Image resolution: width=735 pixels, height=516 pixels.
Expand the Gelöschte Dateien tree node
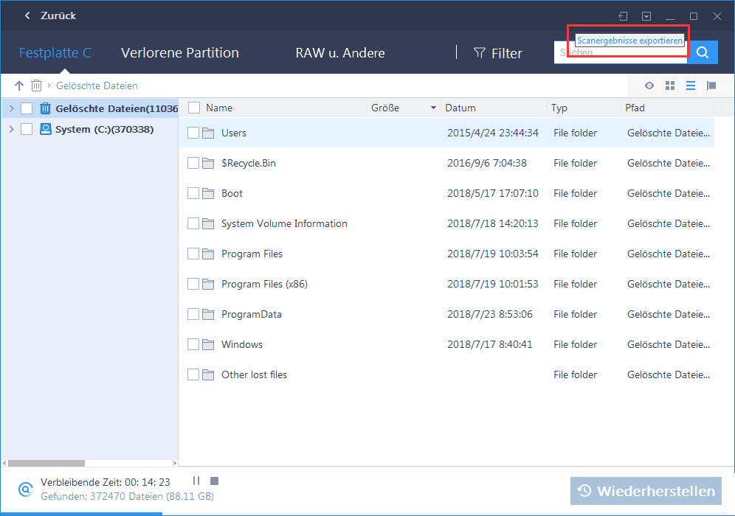pos(11,108)
